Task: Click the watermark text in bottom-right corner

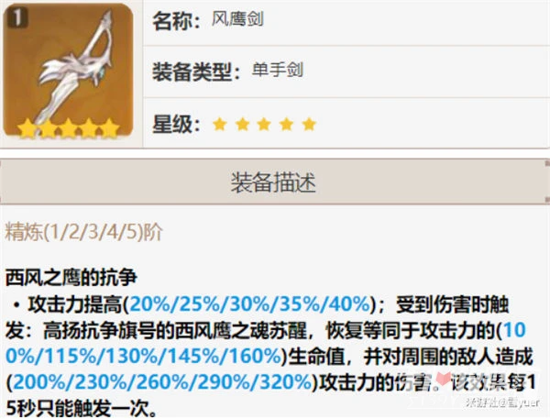Action: [502, 402]
